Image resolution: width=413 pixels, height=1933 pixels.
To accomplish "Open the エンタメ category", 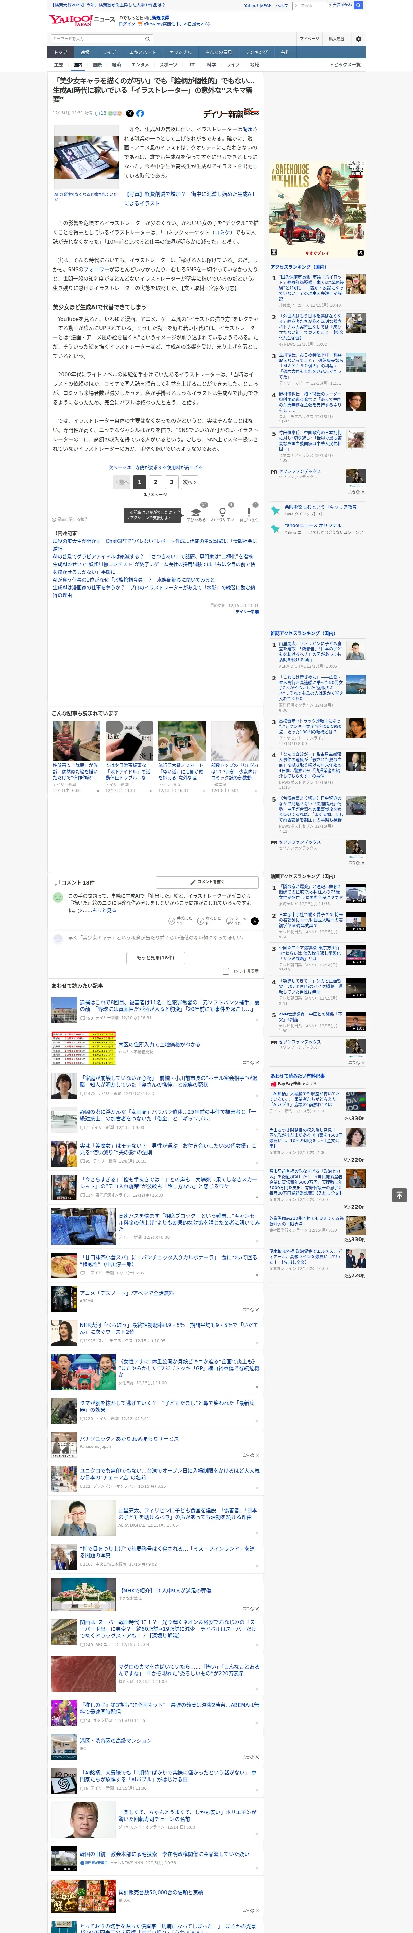I will pos(140,64).
